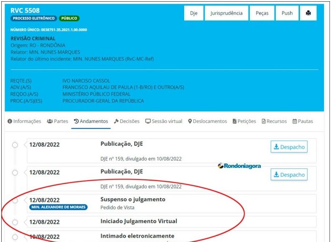Switch to the Partes tab
Viewport: 334px width, 242px height.
[x=57, y=121]
